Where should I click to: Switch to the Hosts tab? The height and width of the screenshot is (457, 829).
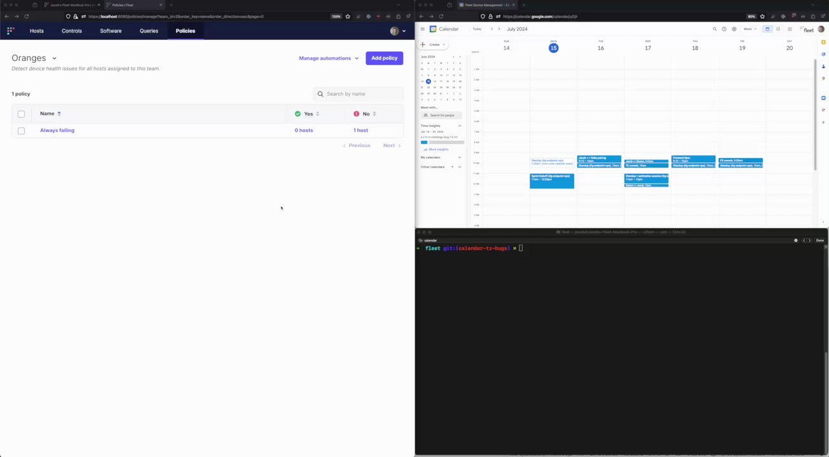37,30
